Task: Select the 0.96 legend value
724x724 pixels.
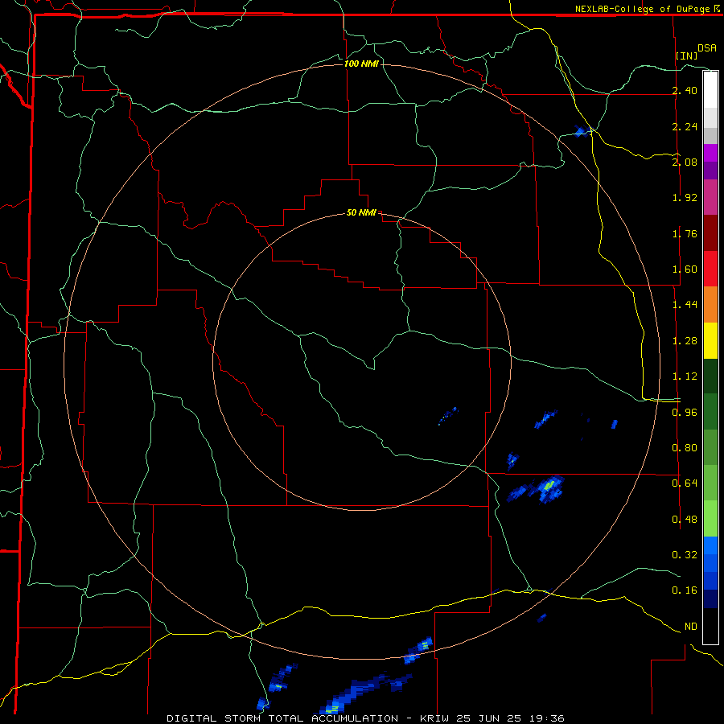Action: point(685,412)
